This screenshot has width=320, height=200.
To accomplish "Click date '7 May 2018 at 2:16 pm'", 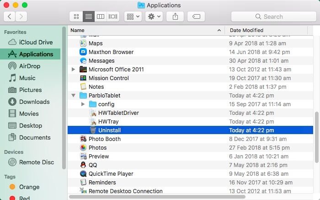I will point(258,165).
